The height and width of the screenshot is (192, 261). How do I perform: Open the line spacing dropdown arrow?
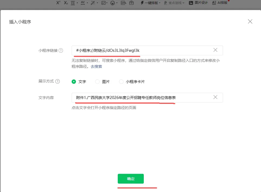pyautogui.click(x=77, y=3)
